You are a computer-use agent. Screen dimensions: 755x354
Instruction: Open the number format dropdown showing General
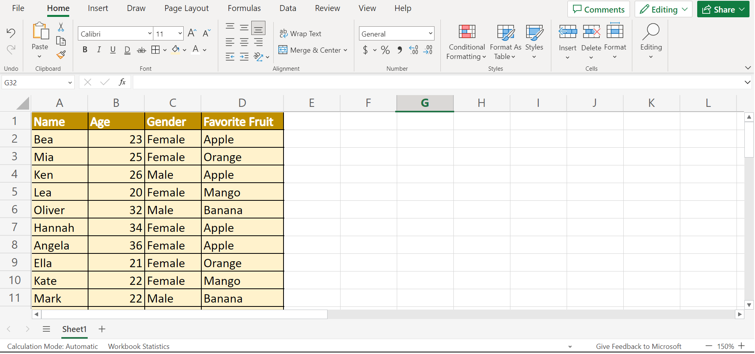tap(430, 33)
